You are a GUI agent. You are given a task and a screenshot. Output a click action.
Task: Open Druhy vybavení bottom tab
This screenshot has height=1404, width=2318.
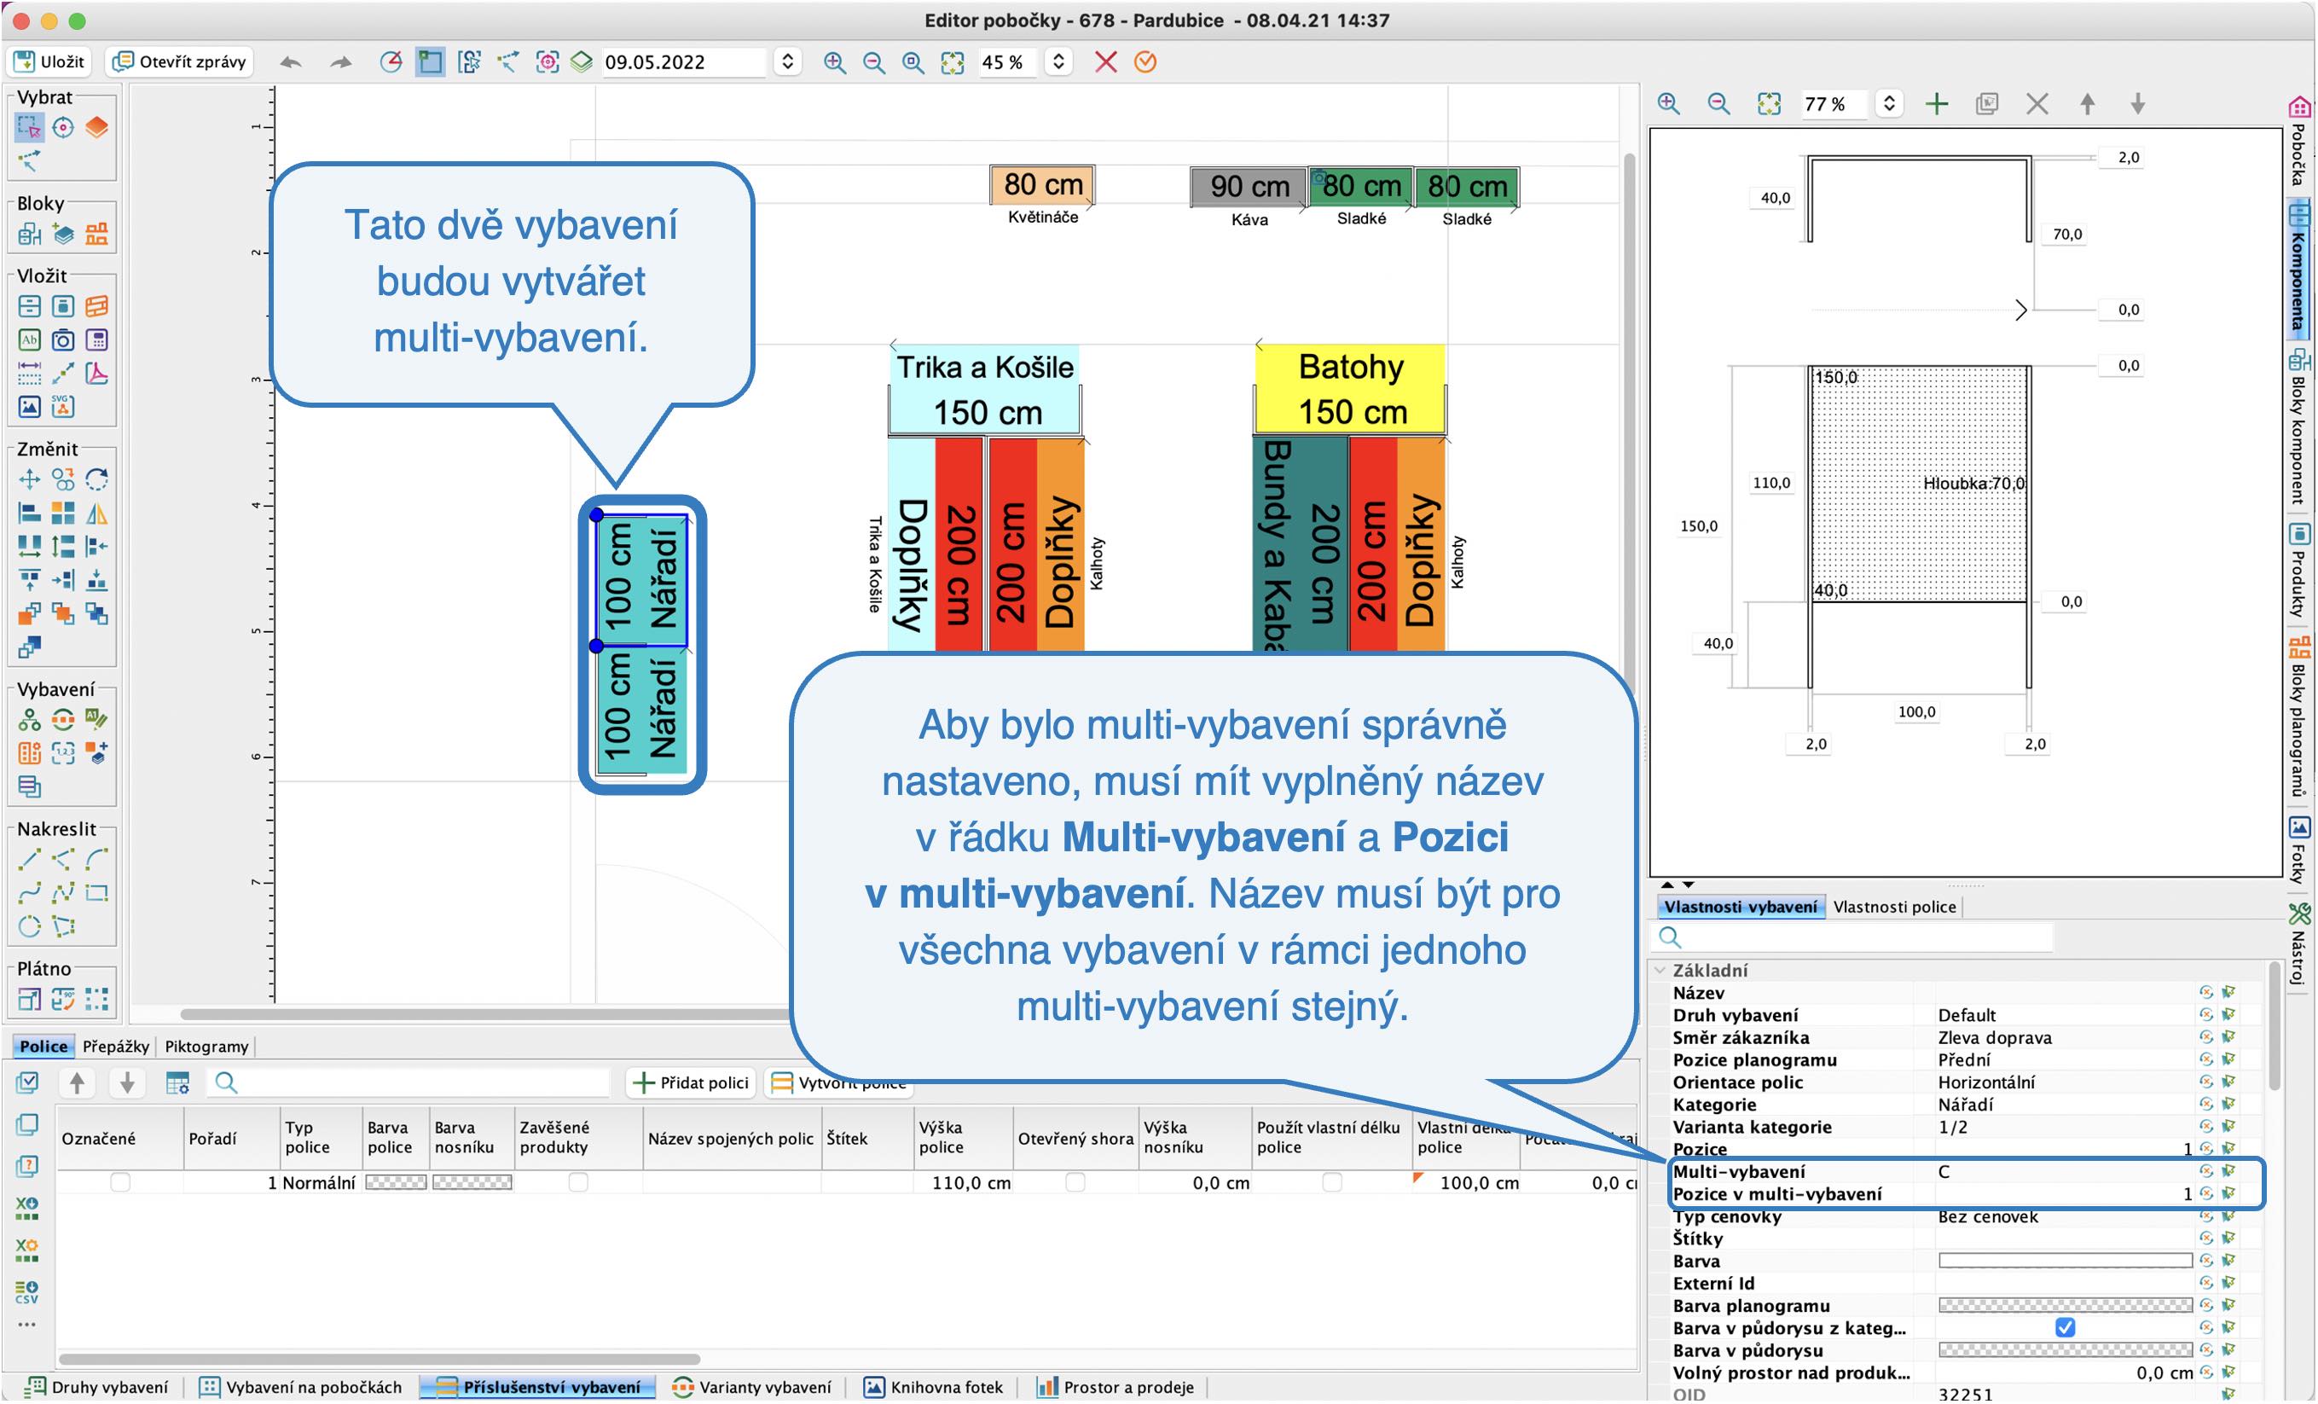point(97,1387)
